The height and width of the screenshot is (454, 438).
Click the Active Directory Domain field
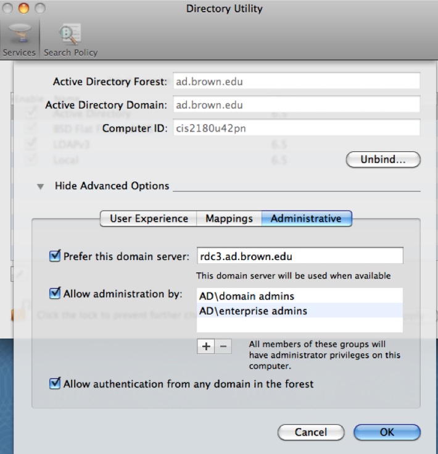(296, 104)
